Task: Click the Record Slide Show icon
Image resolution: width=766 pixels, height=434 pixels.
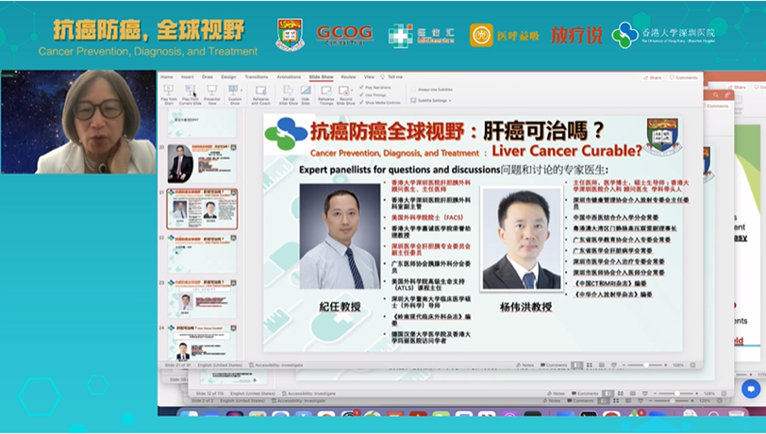Action: tap(344, 91)
